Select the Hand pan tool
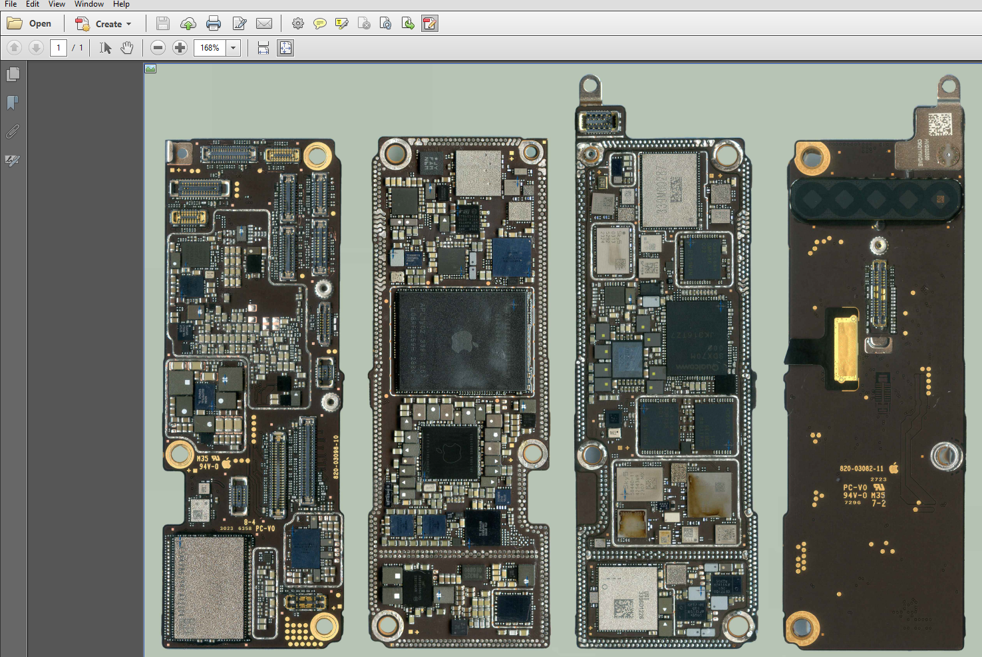The image size is (982, 657). [x=127, y=48]
